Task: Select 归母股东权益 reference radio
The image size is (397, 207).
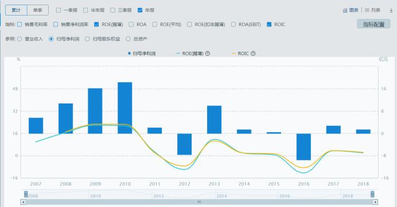Action: pyautogui.click(x=87, y=39)
